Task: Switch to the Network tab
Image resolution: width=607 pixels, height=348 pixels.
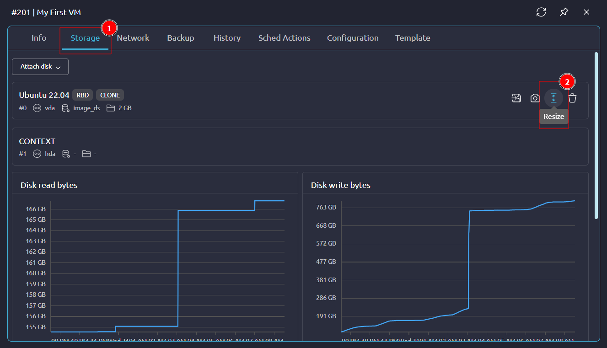Action: click(133, 38)
